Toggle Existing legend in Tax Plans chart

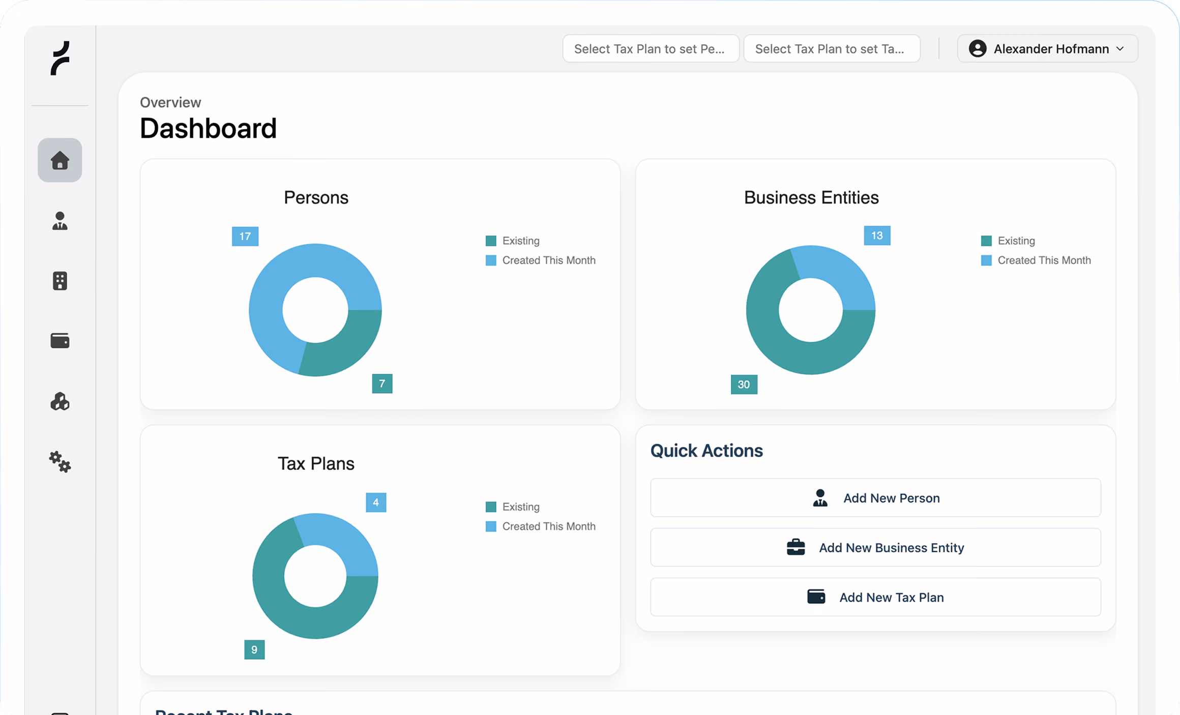[513, 507]
